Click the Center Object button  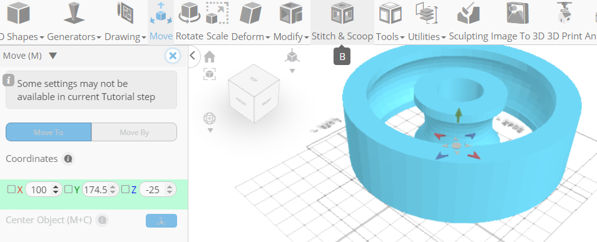pos(161,221)
